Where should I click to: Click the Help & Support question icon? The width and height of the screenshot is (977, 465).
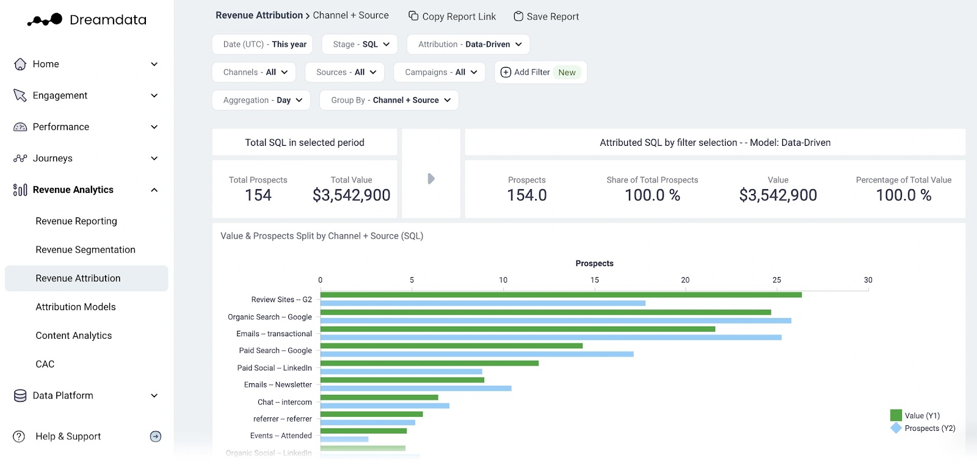click(19, 436)
